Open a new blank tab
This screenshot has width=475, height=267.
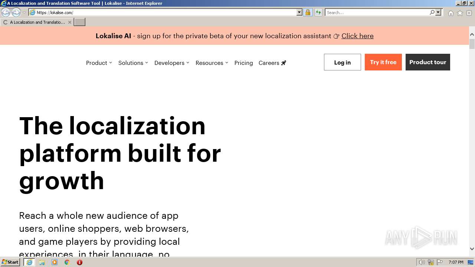click(x=80, y=22)
